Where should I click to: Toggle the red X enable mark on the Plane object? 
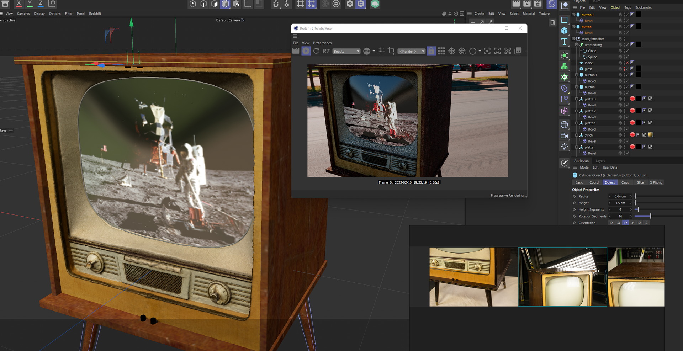coord(627,63)
